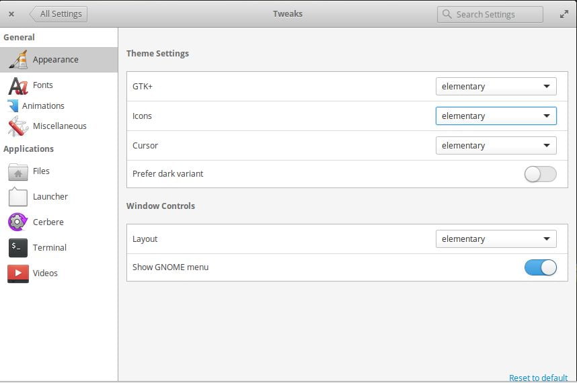This screenshot has width=577, height=383.
Task: Click the Cerbere purple gear icon
Action: (17, 222)
